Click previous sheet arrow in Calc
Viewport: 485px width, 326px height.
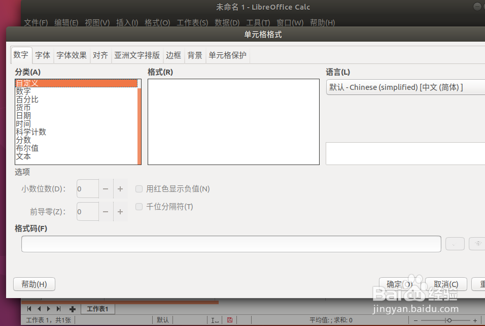(x=39, y=309)
